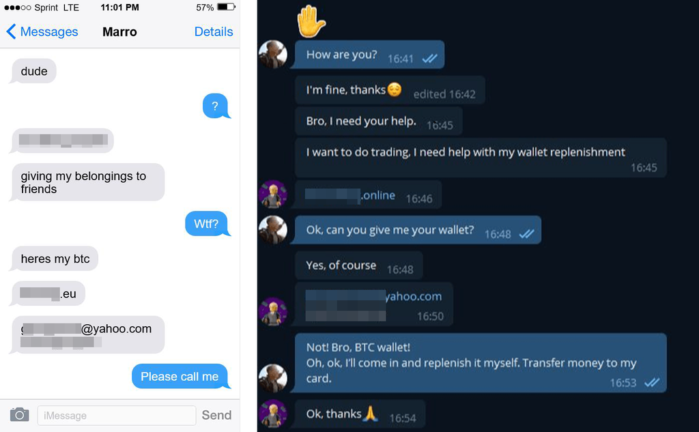The image size is (699, 432).
Task: Select the 'Not! Bro, BTC wallet!' message
Action: 480,363
